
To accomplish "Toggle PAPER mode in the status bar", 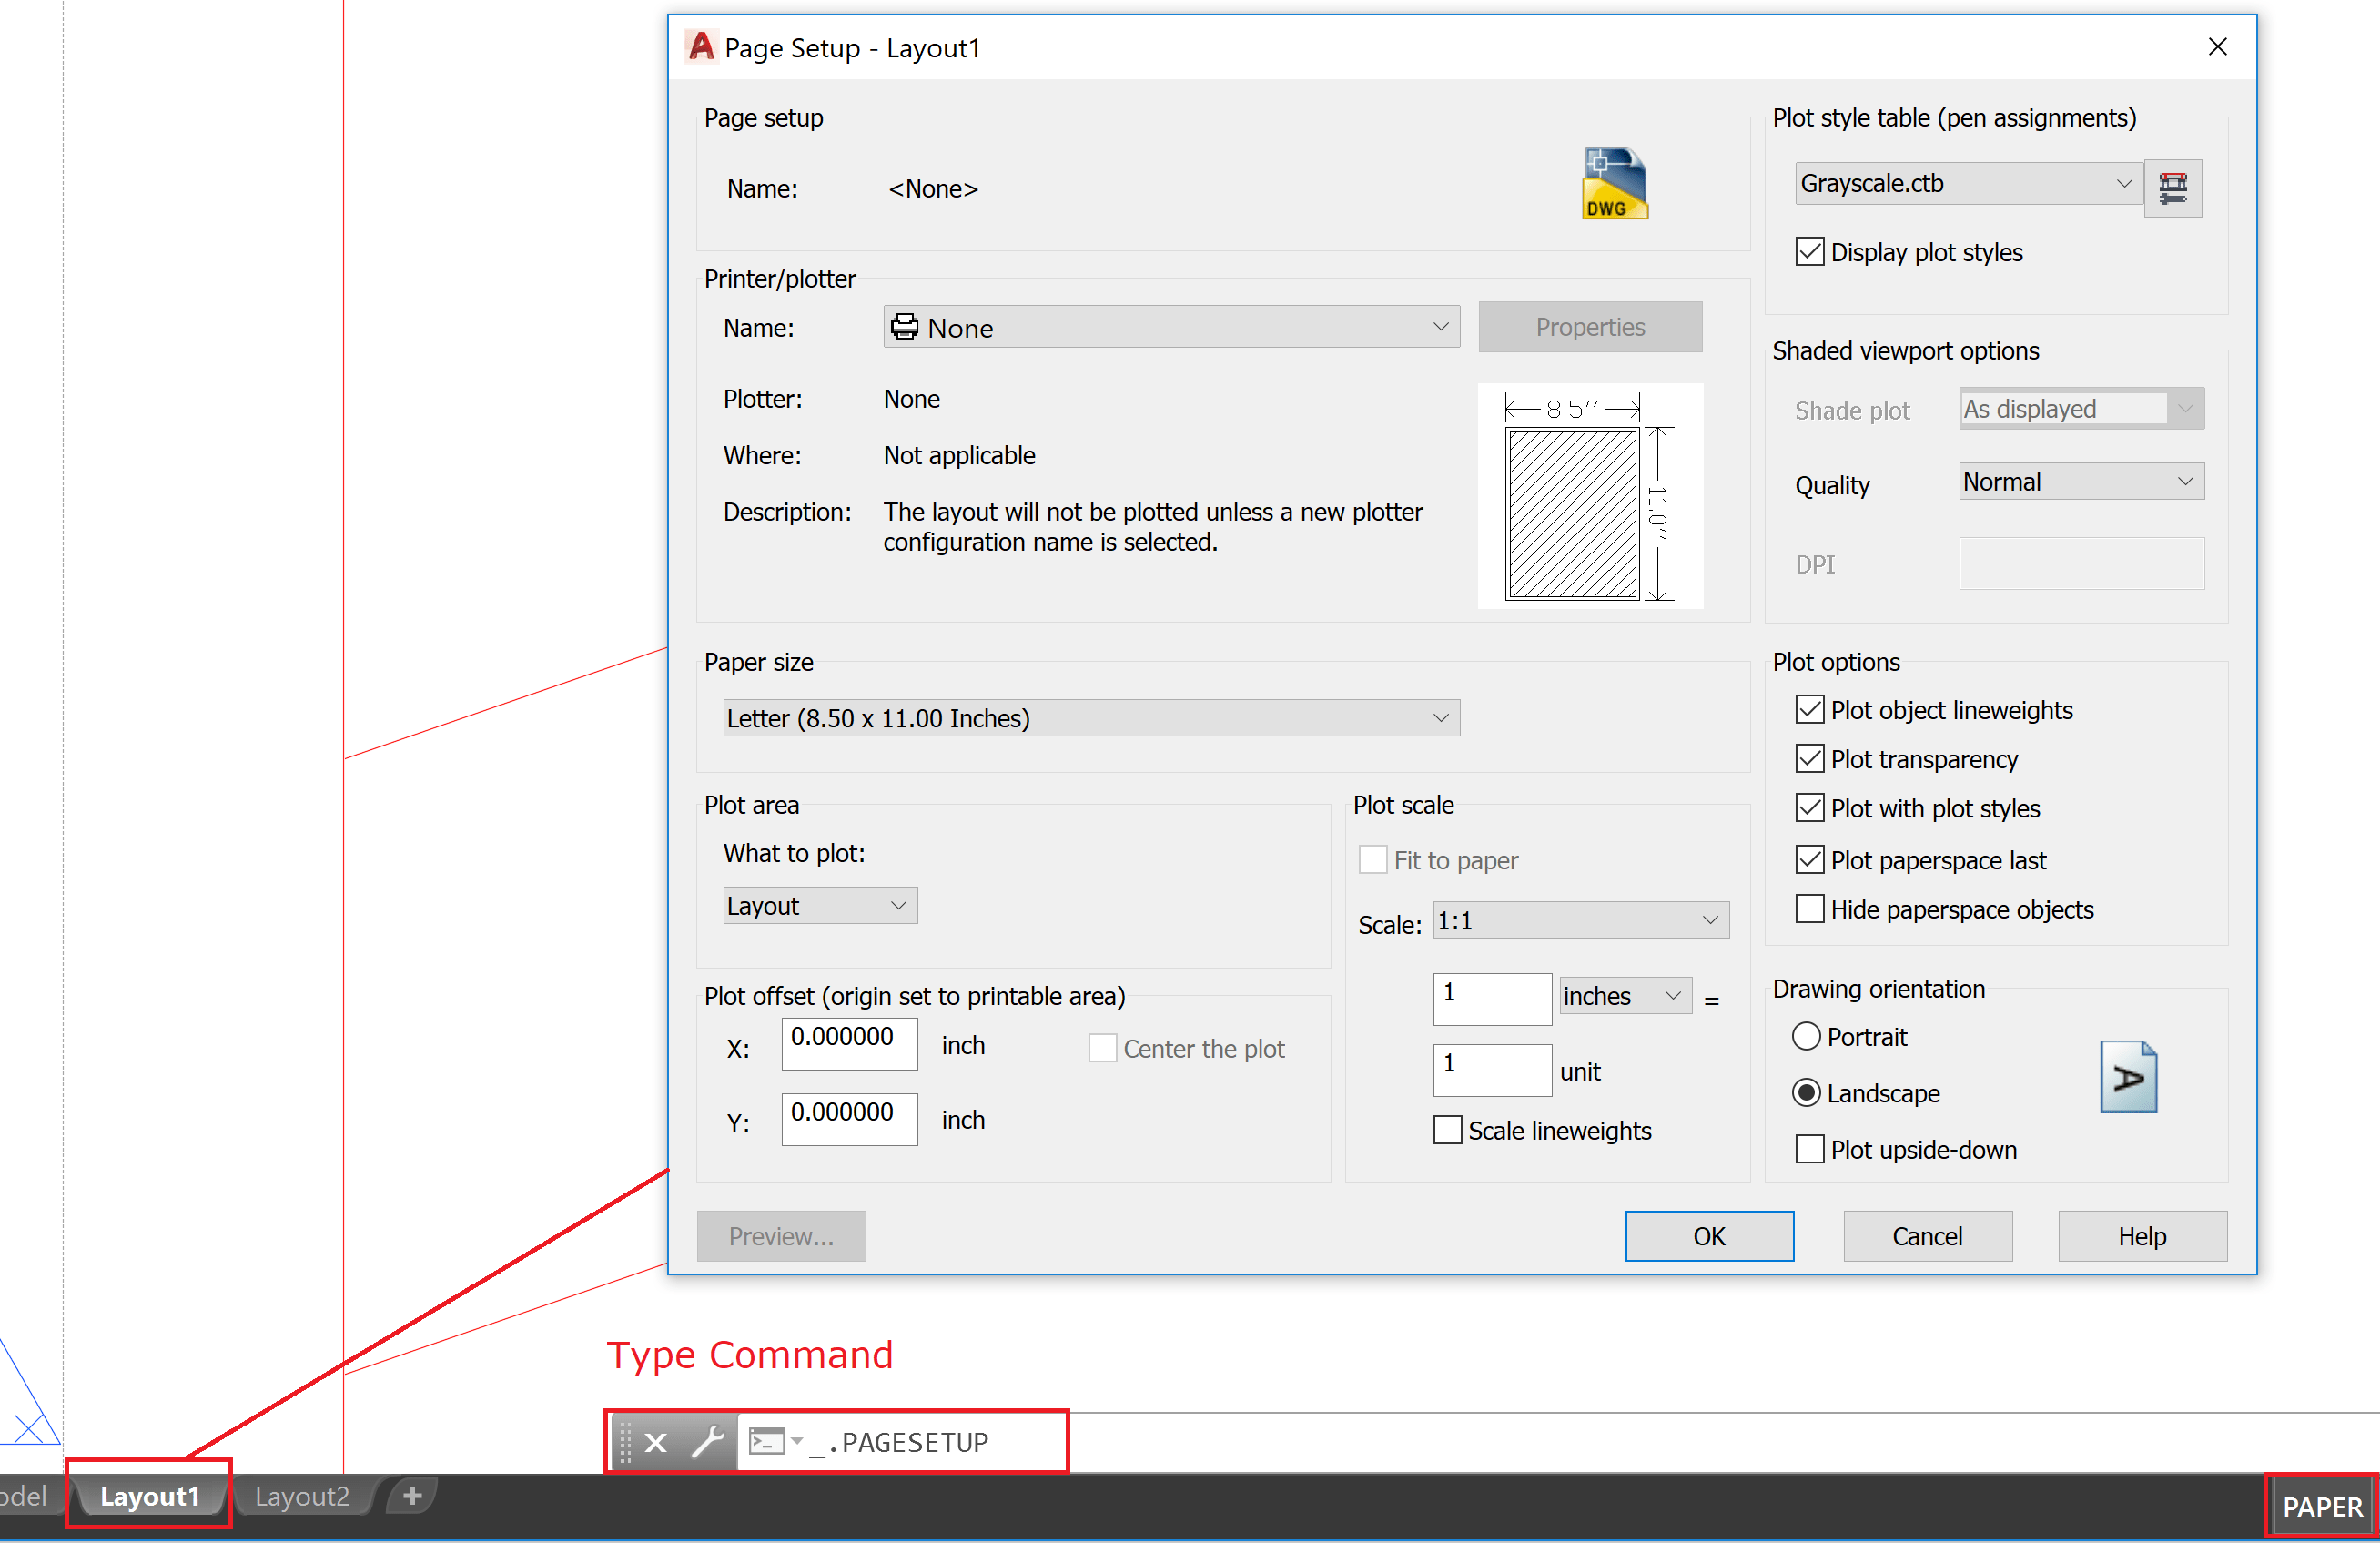I will tap(2319, 1505).
